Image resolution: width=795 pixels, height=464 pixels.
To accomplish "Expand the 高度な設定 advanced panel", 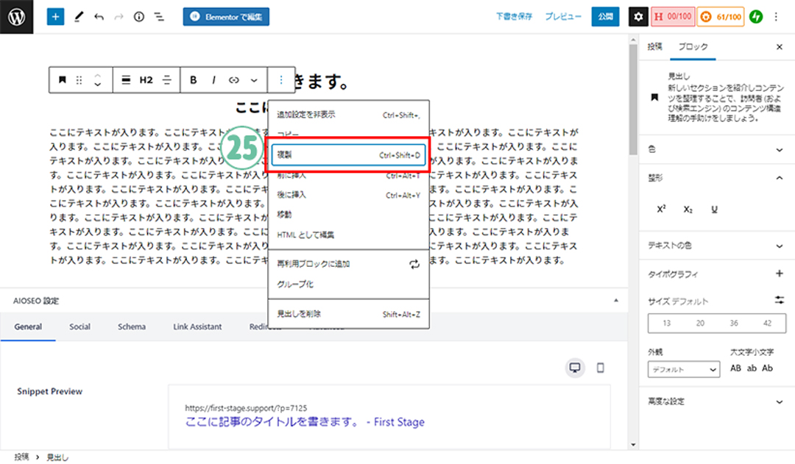I will 780,401.
